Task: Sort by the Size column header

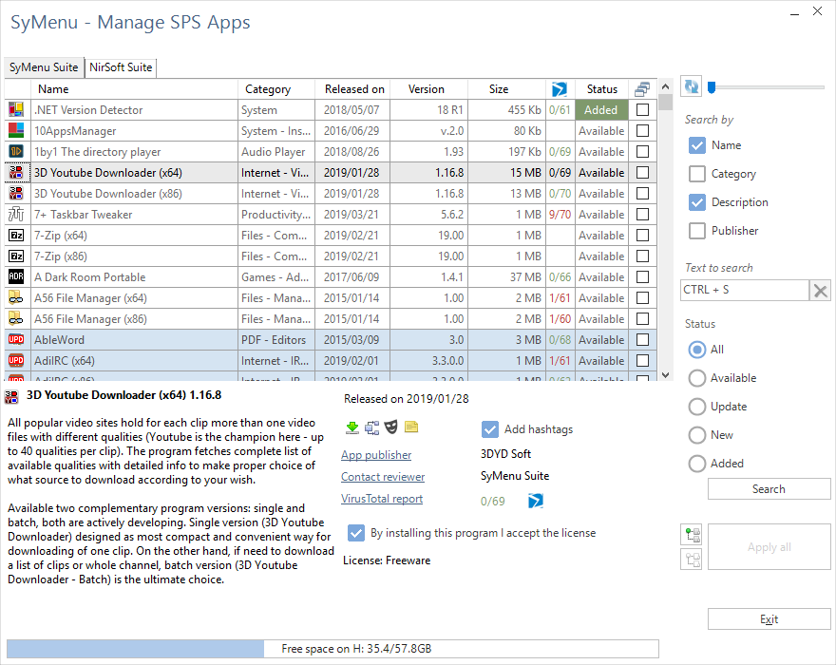Action: [x=506, y=89]
